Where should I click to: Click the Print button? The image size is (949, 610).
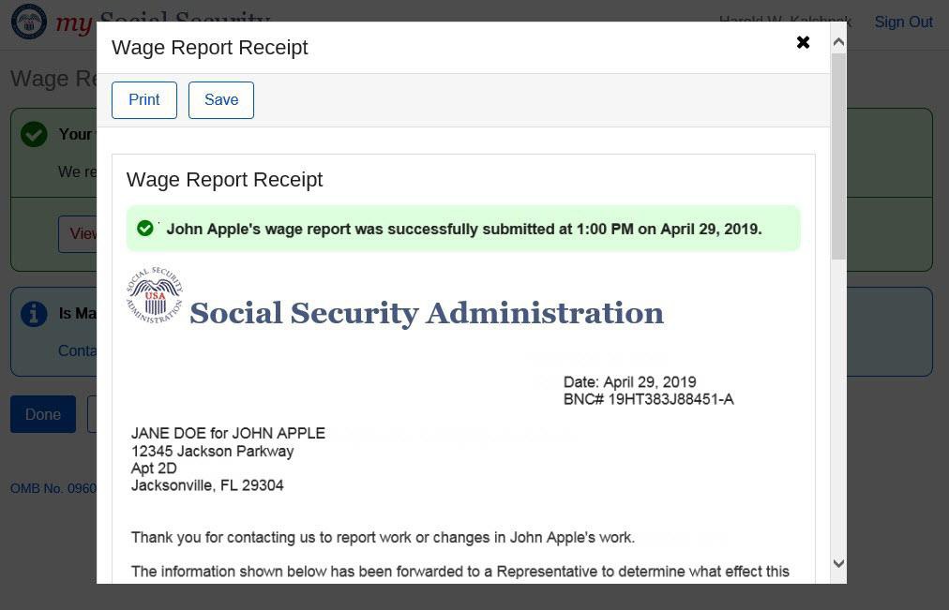(x=144, y=100)
